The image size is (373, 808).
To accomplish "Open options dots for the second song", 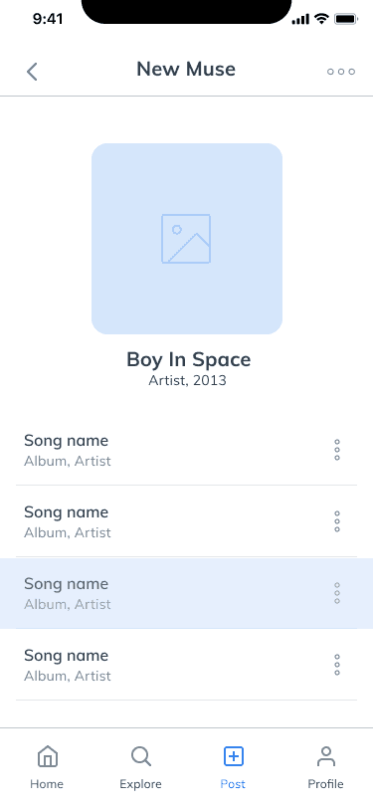I will point(337,521).
